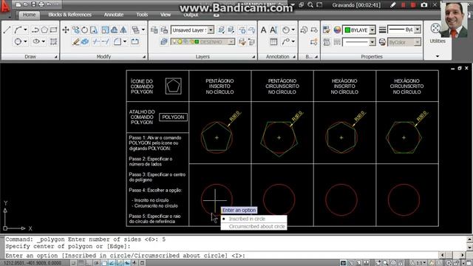The width and height of the screenshot is (473, 266).
Task: Select the Multiline Text tool
Action: click(x=263, y=30)
